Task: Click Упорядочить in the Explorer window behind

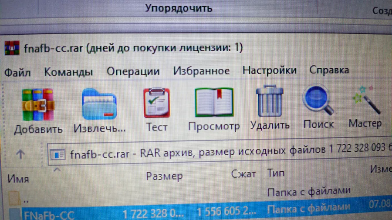Action: coord(179,8)
